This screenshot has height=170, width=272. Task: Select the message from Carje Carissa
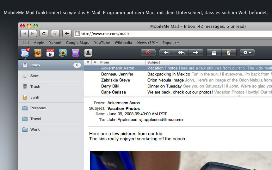pyautogui.click(x=178, y=92)
